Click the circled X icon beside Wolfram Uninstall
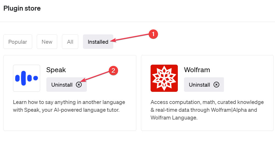Viewport: 275px width, 150px height. 216,85
